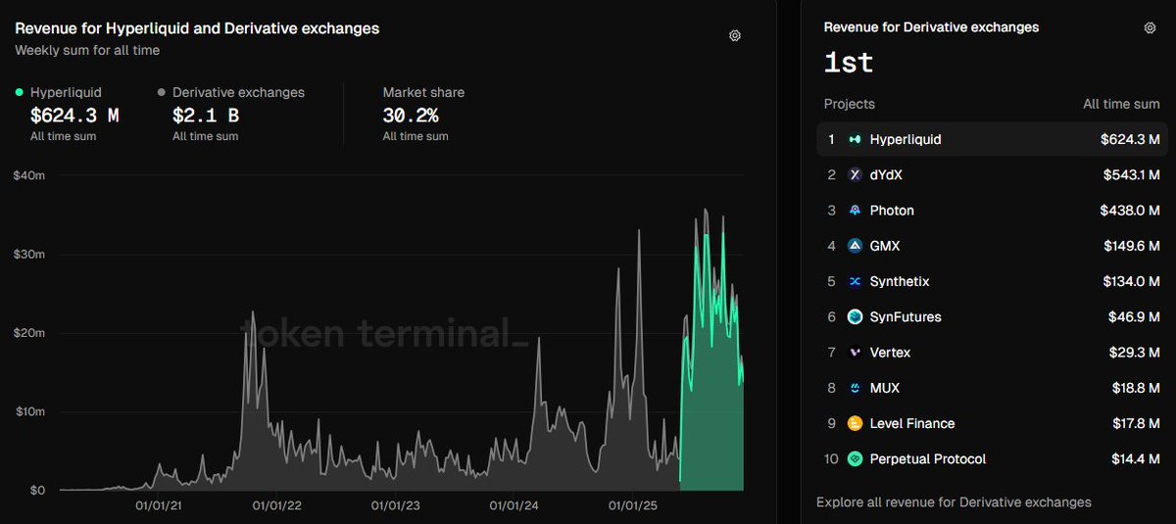
Task: Click the $20m y-axis label
Action: click(30, 333)
